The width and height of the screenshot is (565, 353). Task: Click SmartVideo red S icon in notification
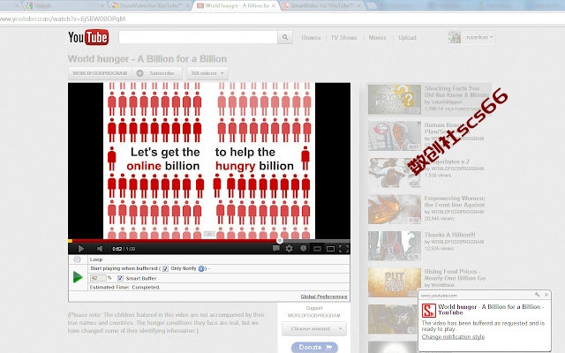[429, 311]
